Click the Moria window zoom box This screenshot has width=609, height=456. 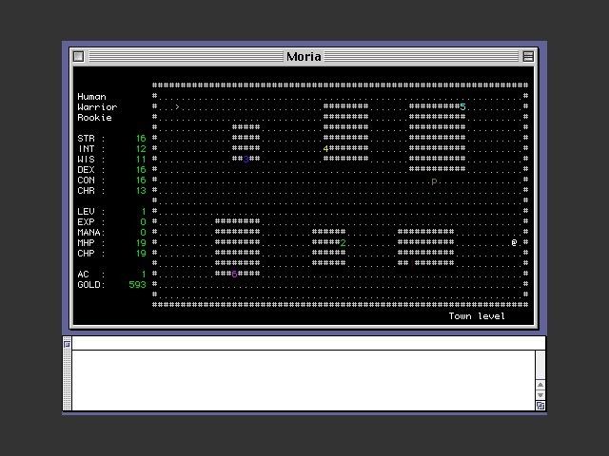point(528,57)
